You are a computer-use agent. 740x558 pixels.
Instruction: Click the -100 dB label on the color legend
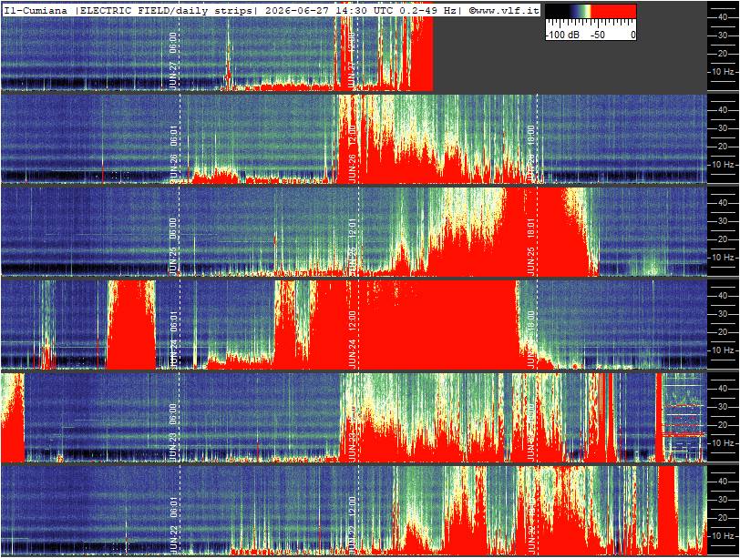(x=562, y=35)
